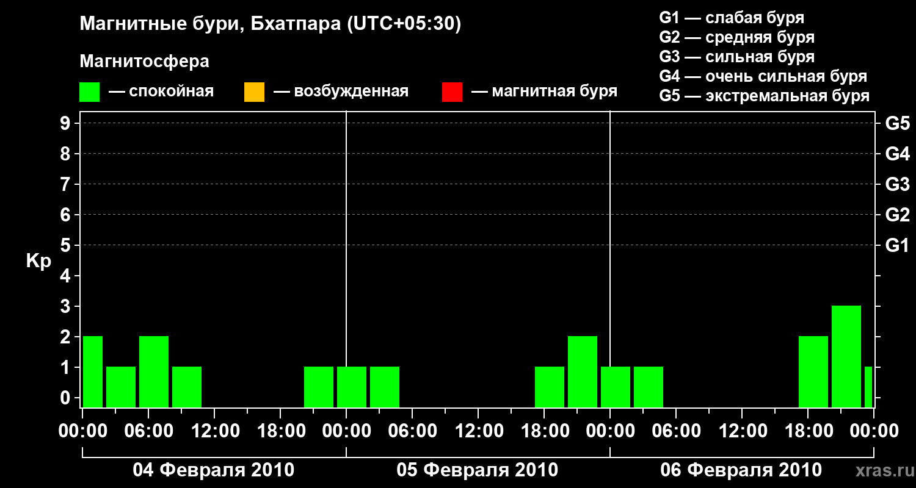Click the Kp 2 bar near 06:00, 04 Февраля
Viewport: 916px width, 488px height.
tap(154, 371)
